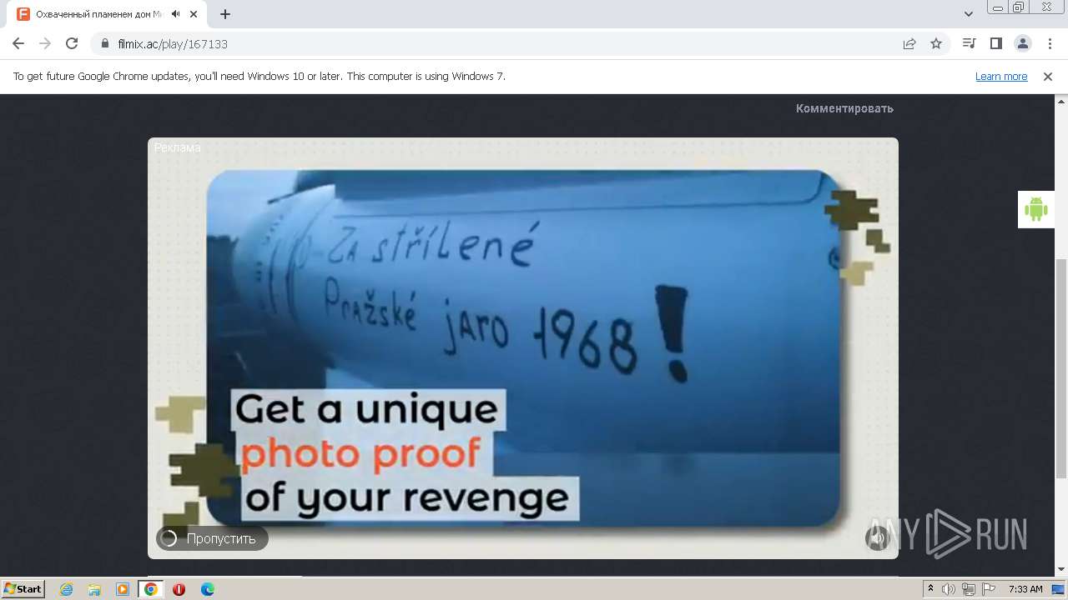Show desktop button on taskbar
The width and height of the screenshot is (1068, 600).
click(x=1059, y=588)
